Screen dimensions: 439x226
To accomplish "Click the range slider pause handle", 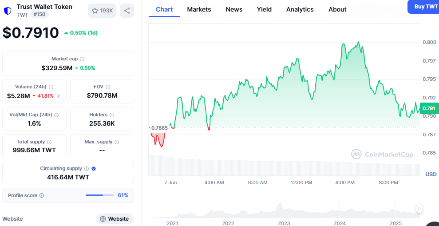I will point(419,208).
